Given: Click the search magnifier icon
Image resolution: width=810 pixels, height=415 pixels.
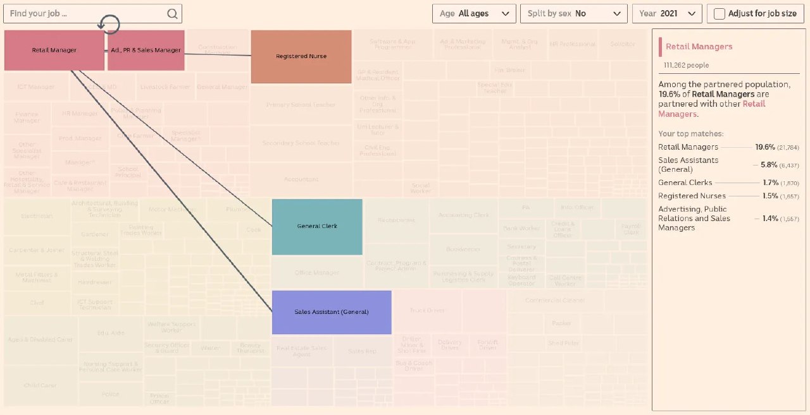Looking at the screenshot, I should click(x=172, y=14).
